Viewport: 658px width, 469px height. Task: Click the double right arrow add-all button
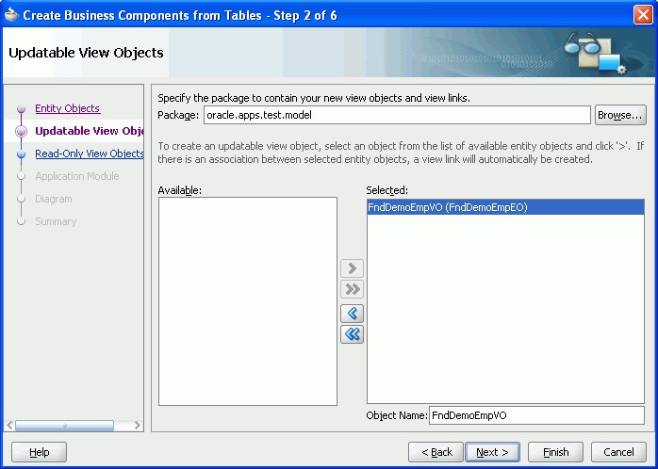click(352, 289)
